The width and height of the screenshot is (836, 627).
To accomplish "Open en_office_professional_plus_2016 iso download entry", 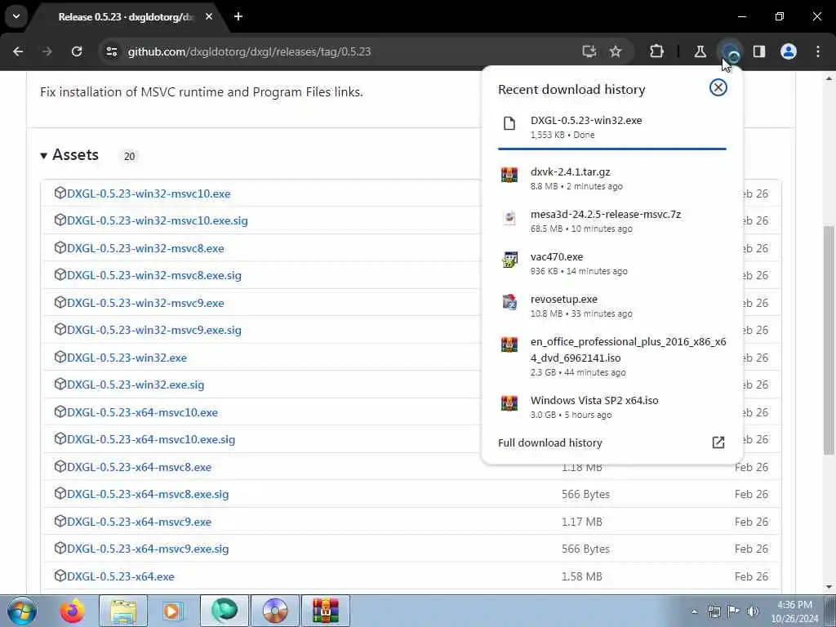I will [x=612, y=356].
